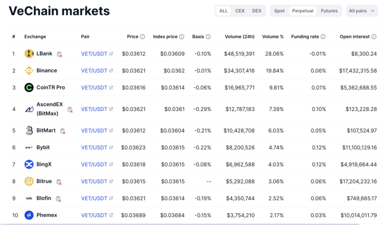Click the Binance exchange logo
The height and width of the screenshot is (225, 384).
click(29, 70)
